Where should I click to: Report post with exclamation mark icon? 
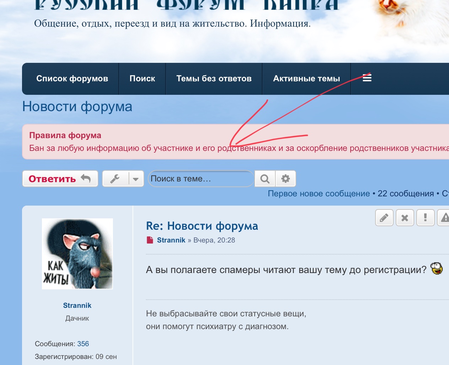point(425,218)
